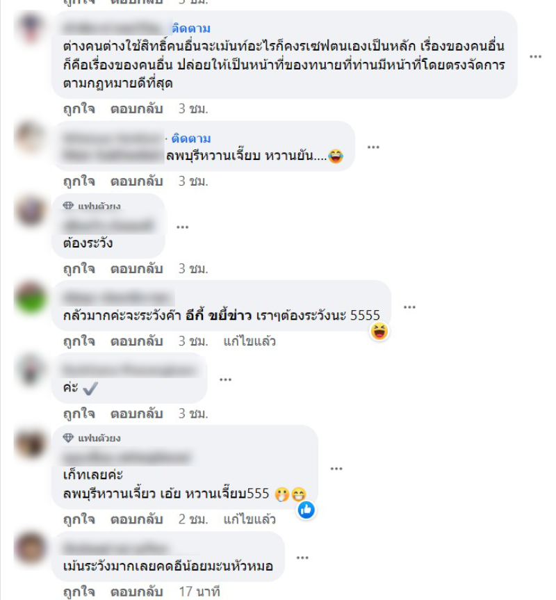
Task: Click 'ติดตาม' follow link on 'ลพบุรีหวานเจี๊ยบ' comment
Action: 191,138
